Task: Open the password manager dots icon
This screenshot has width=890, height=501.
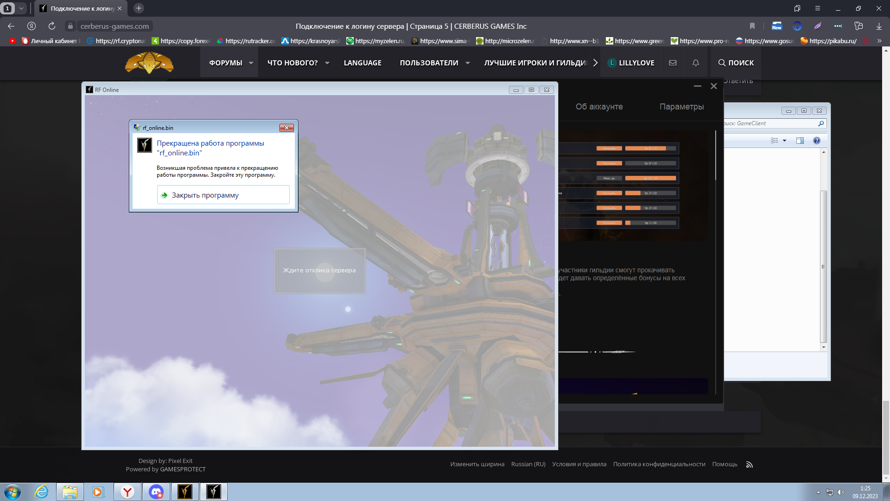Action: pyautogui.click(x=838, y=26)
